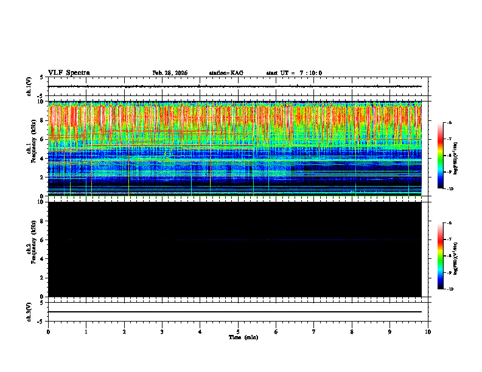Click the 'Time (min)' axis label
Viewport: 482px width, 372px height.
[243, 337]
